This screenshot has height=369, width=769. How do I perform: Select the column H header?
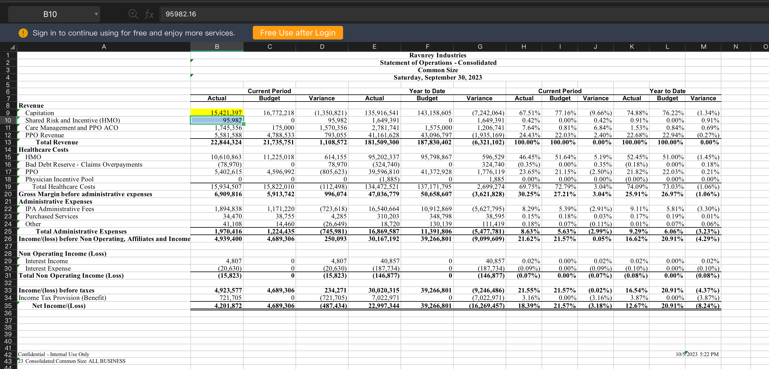click(x=524, y=47)
